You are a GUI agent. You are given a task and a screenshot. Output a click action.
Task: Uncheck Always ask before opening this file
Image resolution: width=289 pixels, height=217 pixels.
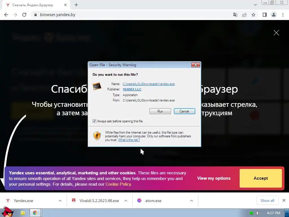point(94,121)
